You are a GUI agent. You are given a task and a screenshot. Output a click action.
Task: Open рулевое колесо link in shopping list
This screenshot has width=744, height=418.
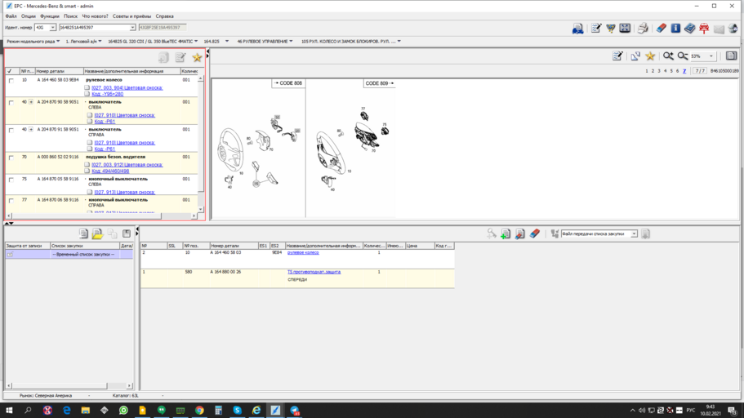[303, 252]
